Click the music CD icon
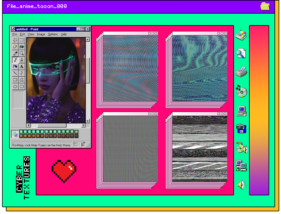The width and height of the screenshot is (281, 214). coord(241,91)
